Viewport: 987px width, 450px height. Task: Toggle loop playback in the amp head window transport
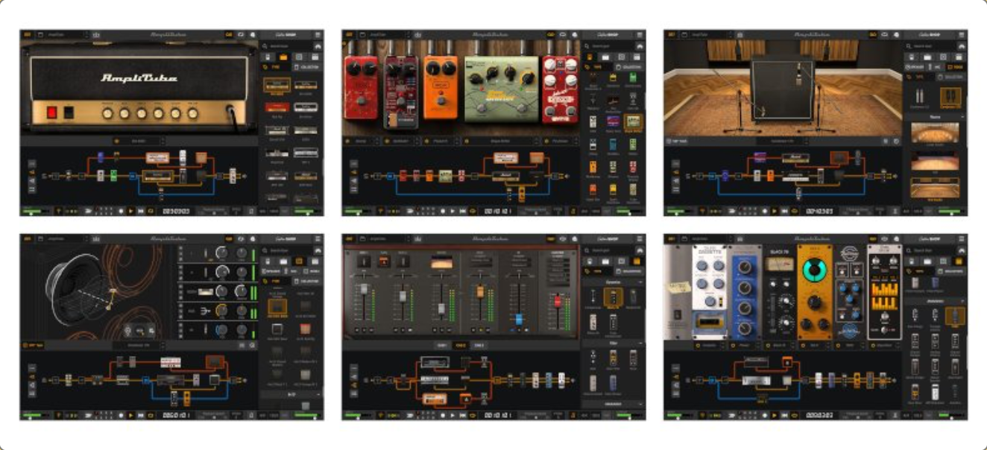pos(150,211)
